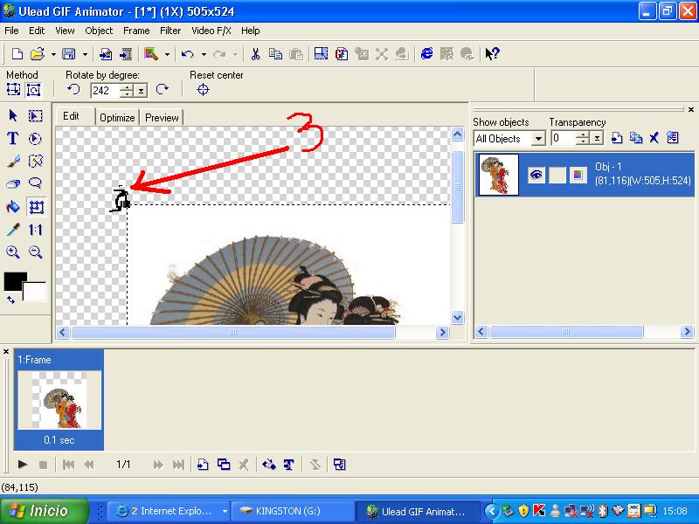699x524 pixels.
Task: Activate the Zoom In magnifier tool
Action: [13, 252]
